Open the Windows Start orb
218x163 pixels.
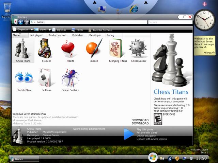click(x=153, y=157)
